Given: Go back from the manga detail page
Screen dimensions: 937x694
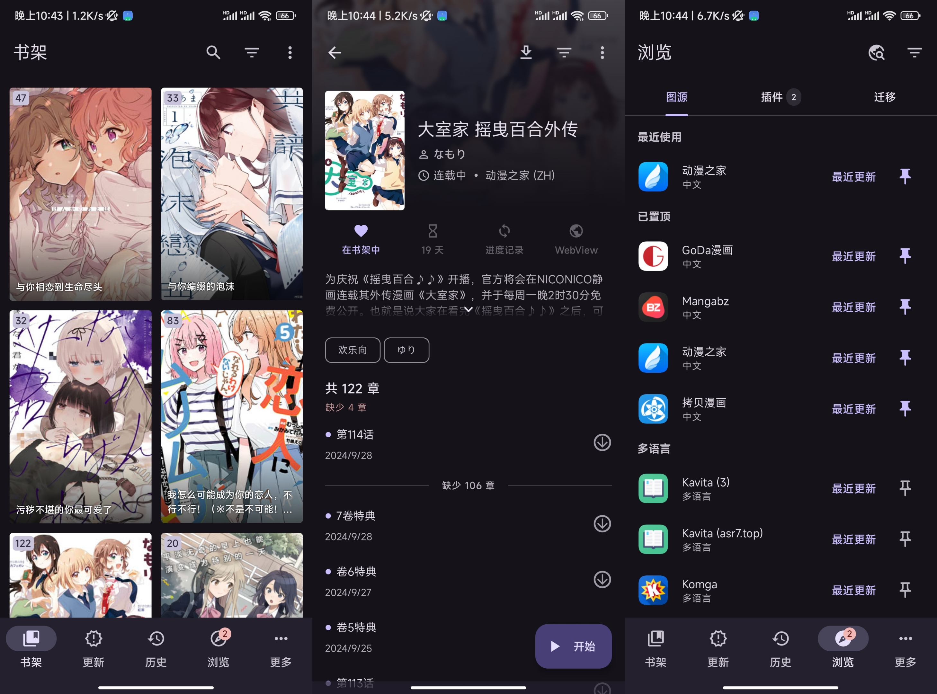Looking at the screenshot, I should (335, 52).
